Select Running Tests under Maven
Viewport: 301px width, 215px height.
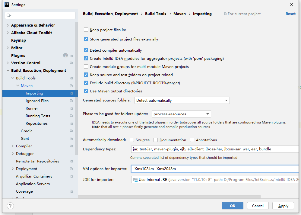38,116
